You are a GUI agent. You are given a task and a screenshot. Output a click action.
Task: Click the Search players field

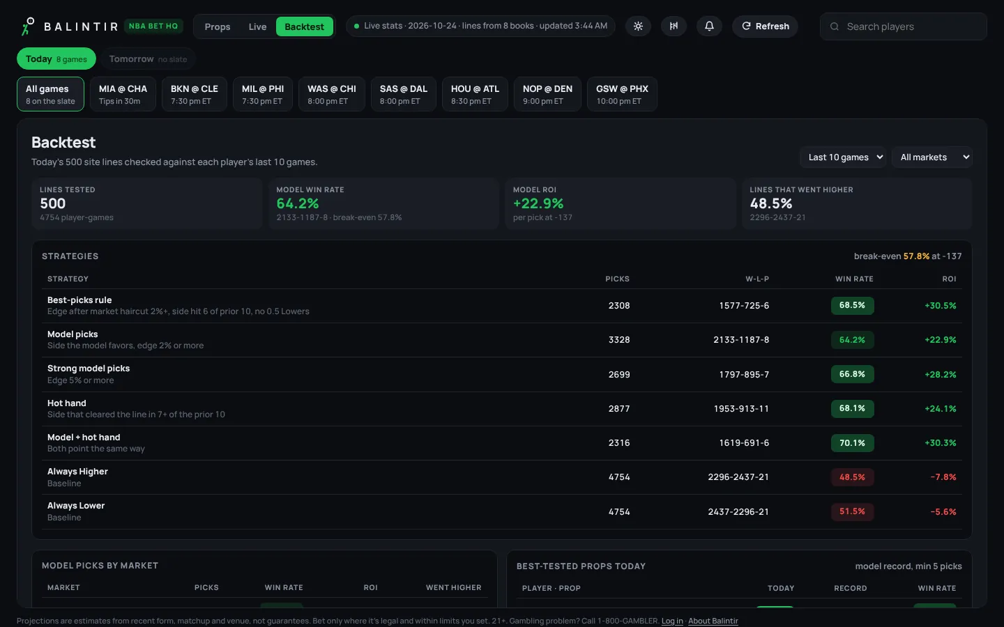[904, 26]
